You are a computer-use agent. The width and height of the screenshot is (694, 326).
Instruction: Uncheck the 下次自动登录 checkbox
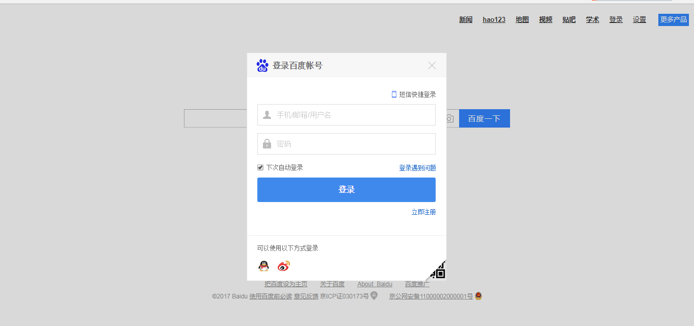coord(260,167)
